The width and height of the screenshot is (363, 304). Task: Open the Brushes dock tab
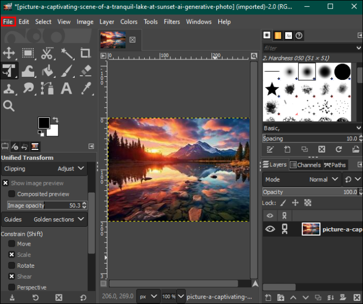(267, 35)
